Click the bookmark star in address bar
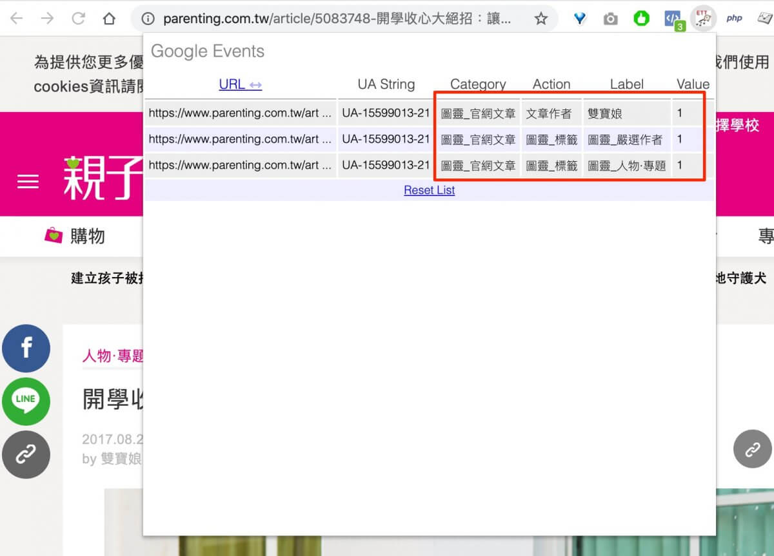774x556 pixels. 541,19
